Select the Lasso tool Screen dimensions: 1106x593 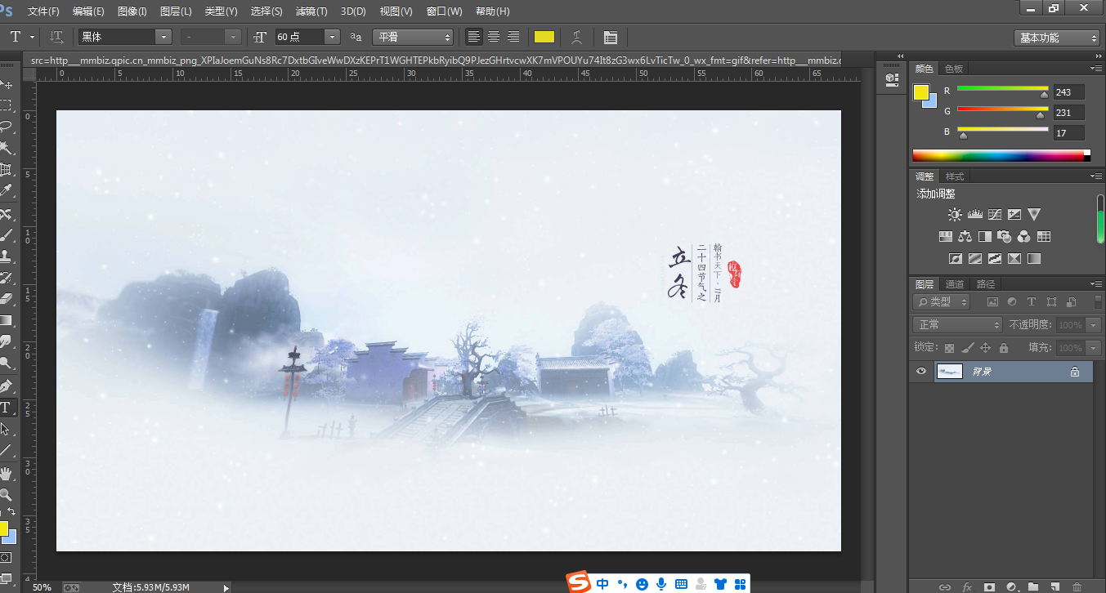(x=7, y=127)
